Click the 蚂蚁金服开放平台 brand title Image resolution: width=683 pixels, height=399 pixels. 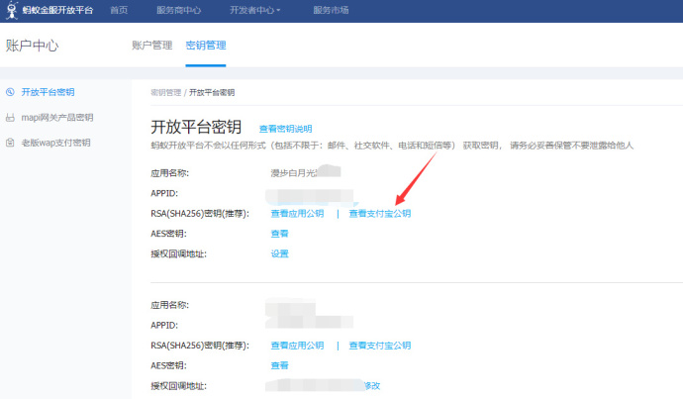pyautogui.click(x=57, y=10)
